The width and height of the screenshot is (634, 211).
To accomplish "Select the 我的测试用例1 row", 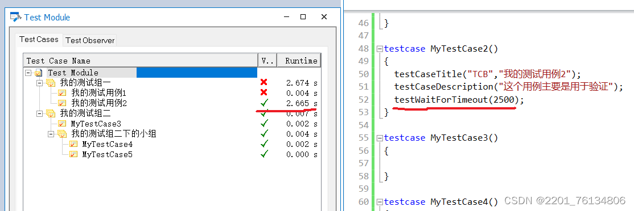I will point(172,93).
